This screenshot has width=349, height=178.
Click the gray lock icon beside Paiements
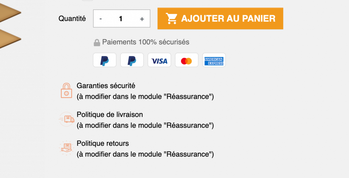point(97,42)
